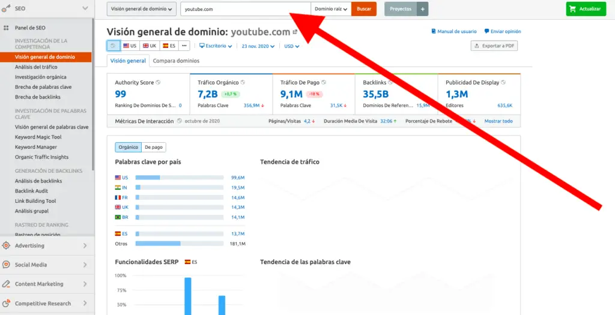615x315 pixels.
Task: Select the UK flag database button
Action: click(x=150, y=46)
